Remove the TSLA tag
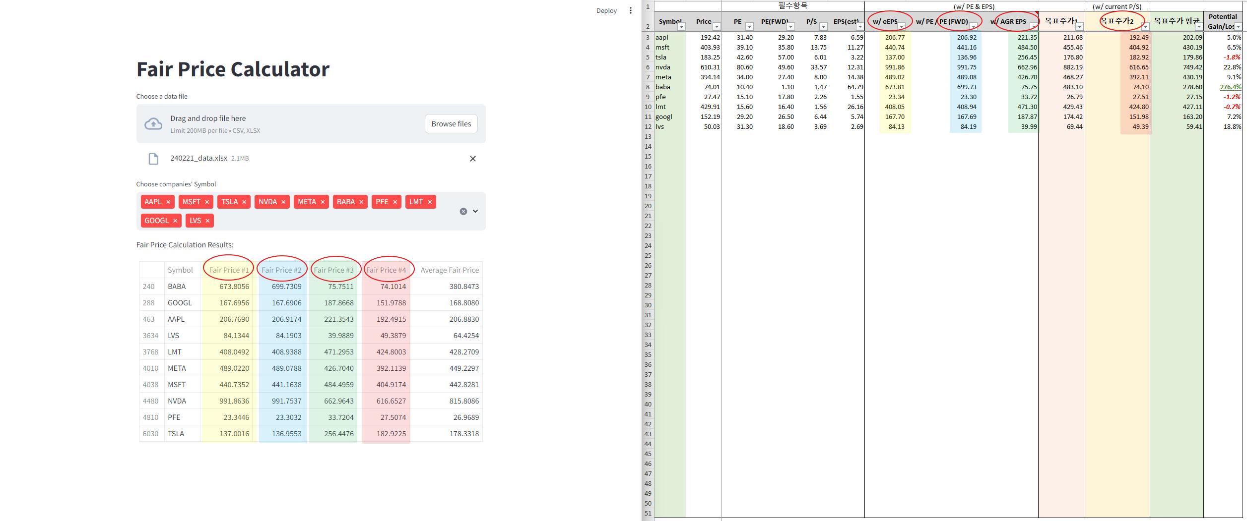The image size is (1247, 521). (244, 202)
